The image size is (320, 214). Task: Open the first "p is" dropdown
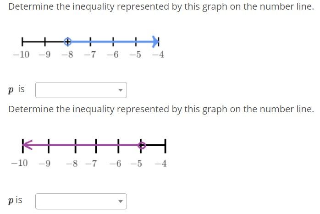[x=81, y=90]
